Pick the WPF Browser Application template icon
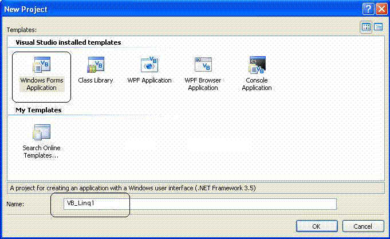The height and width of the screenshot is (239, 390). point(203,65)
